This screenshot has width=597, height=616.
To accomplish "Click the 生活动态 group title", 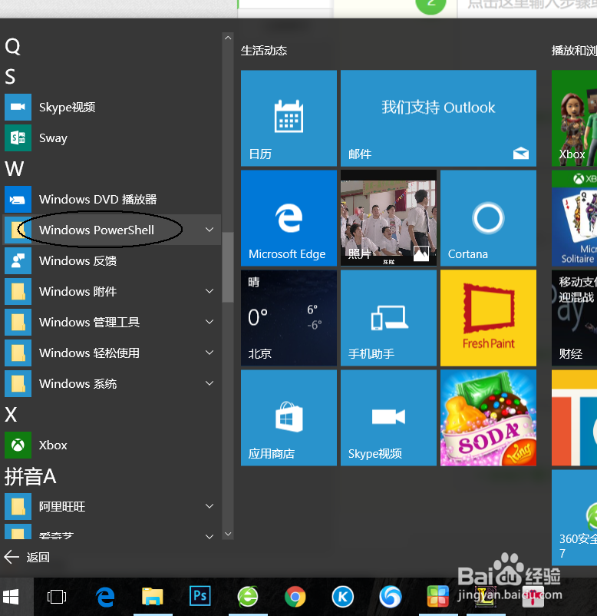I will (x=264, y=50).
